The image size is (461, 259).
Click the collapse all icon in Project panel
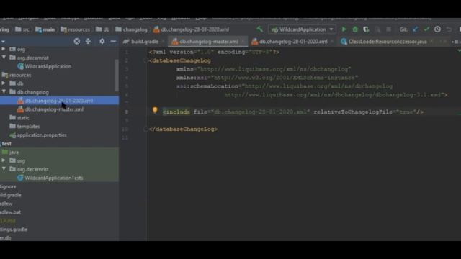[88, 42]
